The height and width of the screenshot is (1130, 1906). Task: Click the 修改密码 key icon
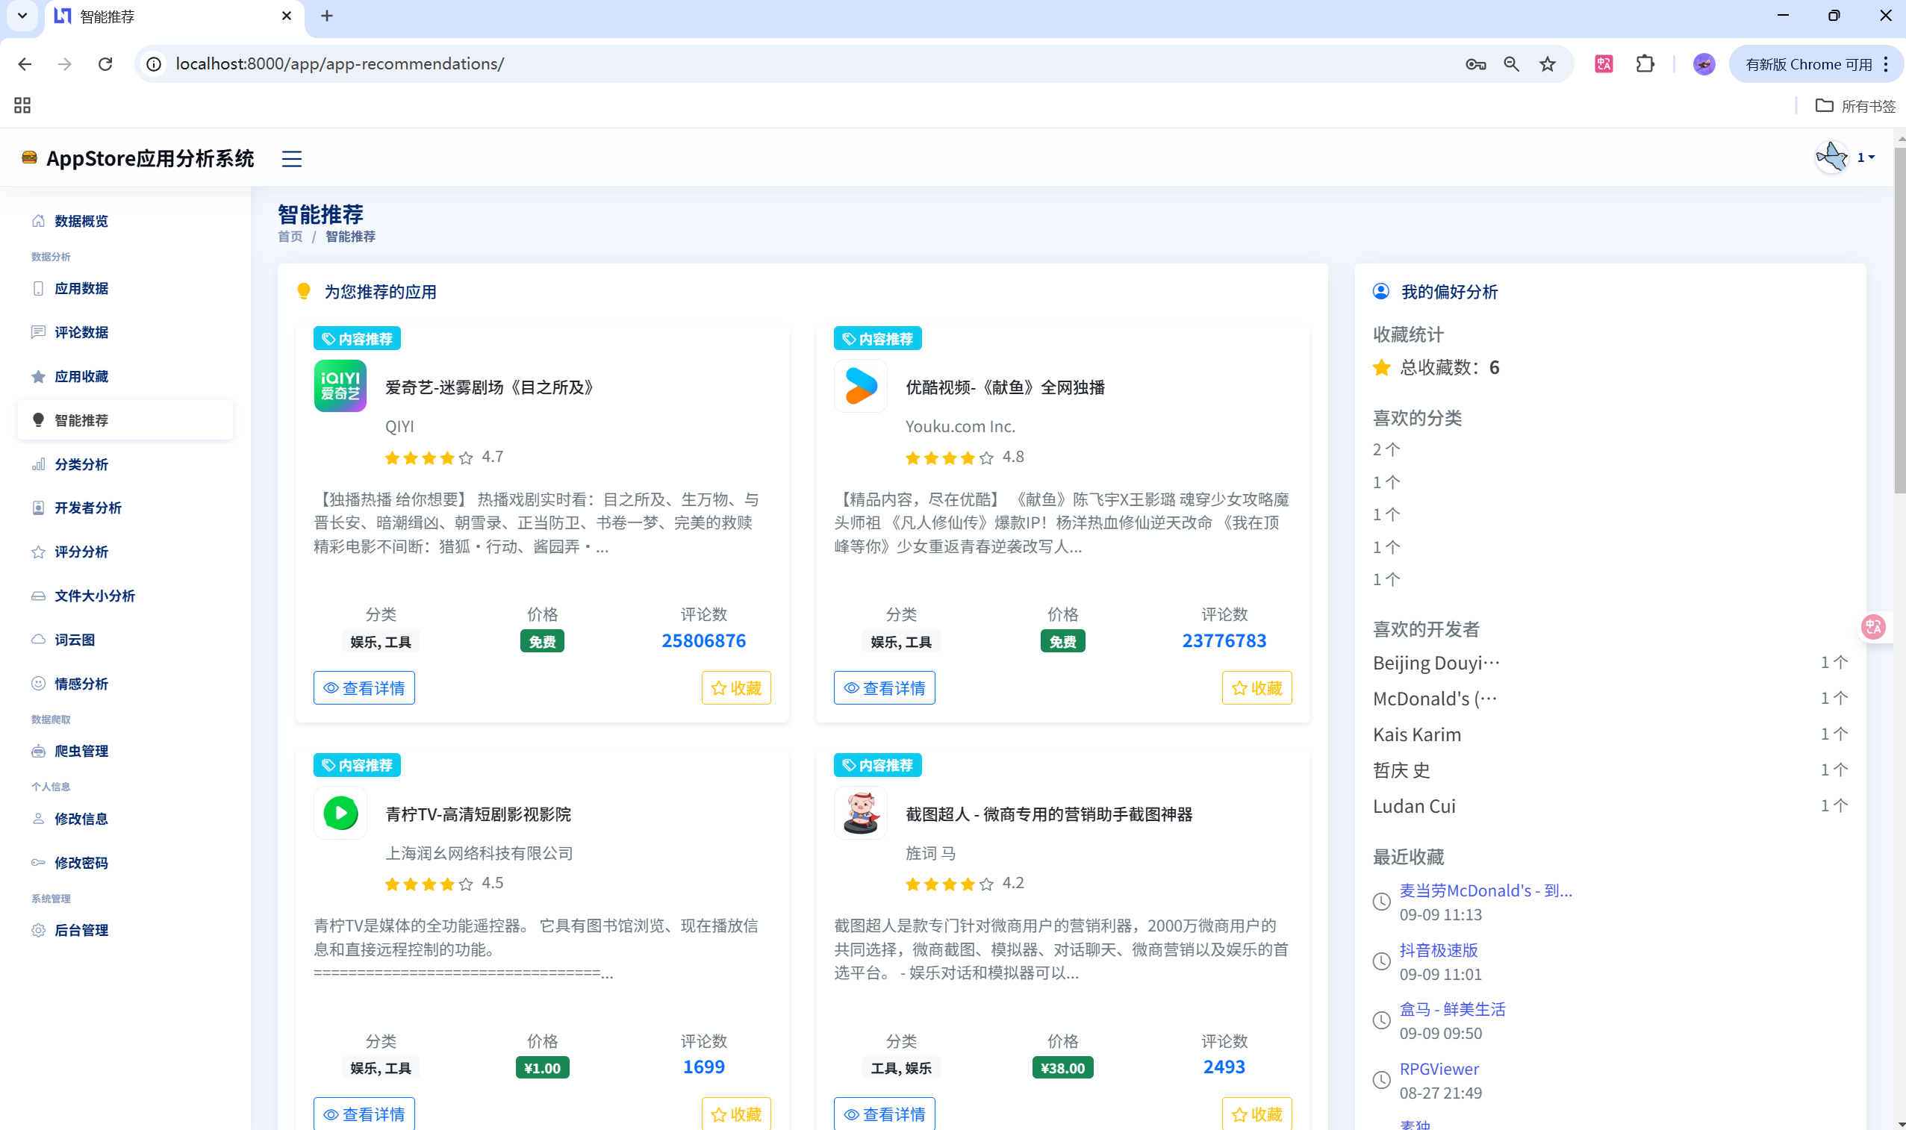pyautogui.click(x=38, y=863)
